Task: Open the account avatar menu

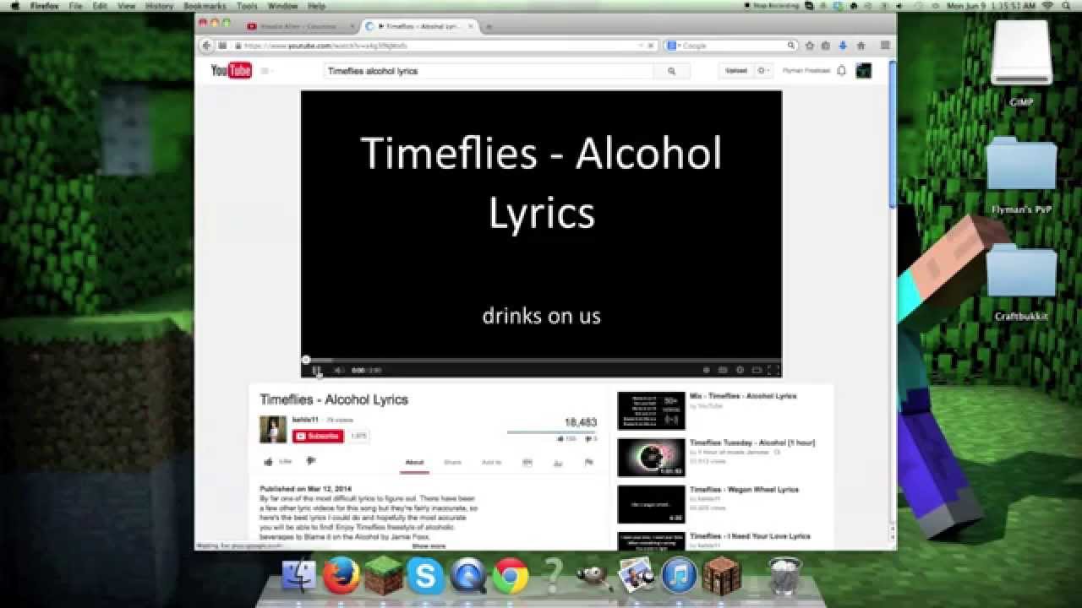Action: (863, 71)
